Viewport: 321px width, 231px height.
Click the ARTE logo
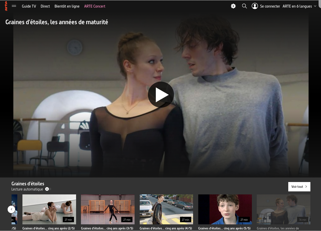click(6, 6)
